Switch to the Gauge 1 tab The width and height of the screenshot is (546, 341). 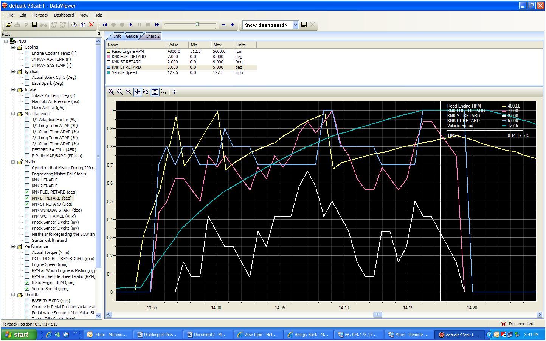[x=133, y=36]
